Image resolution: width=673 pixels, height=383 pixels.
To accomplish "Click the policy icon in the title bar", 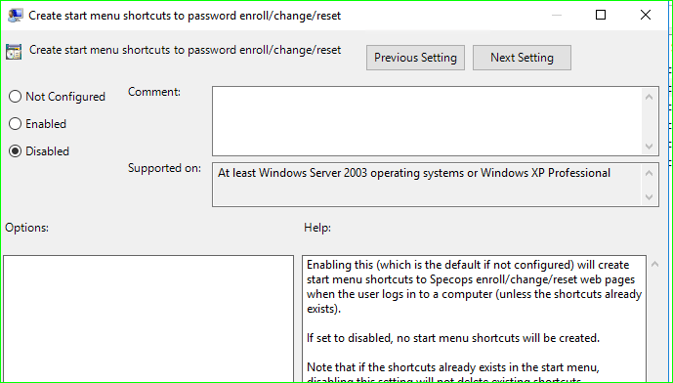I will 16,16.
